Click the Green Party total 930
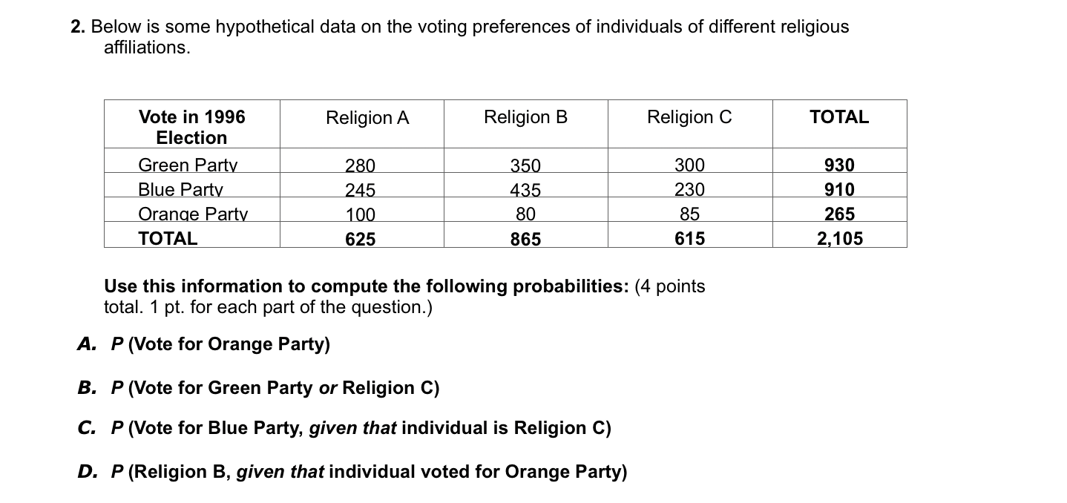Viewport: 1067px width, 503px height. coord(839,165)
